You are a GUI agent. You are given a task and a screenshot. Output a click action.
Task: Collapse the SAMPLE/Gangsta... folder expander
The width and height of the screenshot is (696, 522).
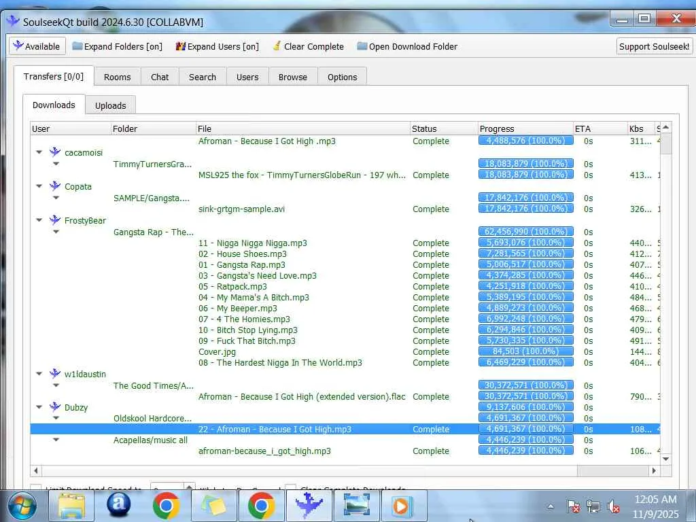[56, 198]
